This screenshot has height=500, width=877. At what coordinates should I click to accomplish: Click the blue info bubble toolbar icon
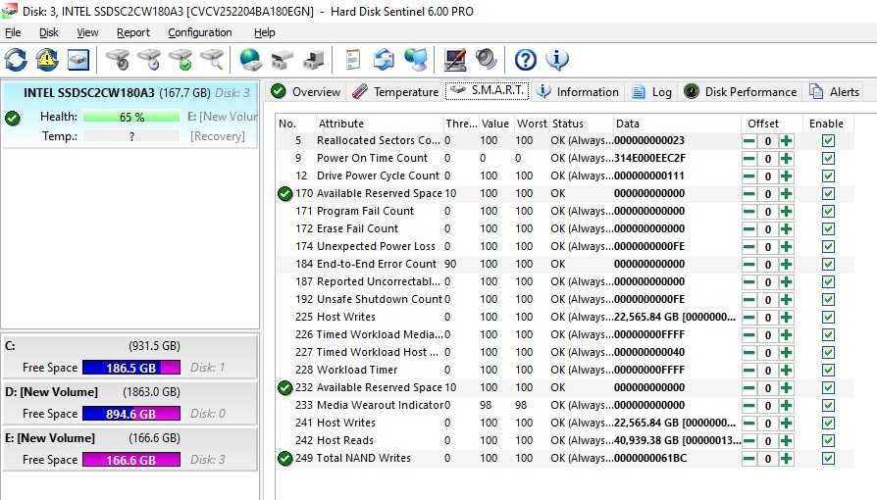click(556, 59)
